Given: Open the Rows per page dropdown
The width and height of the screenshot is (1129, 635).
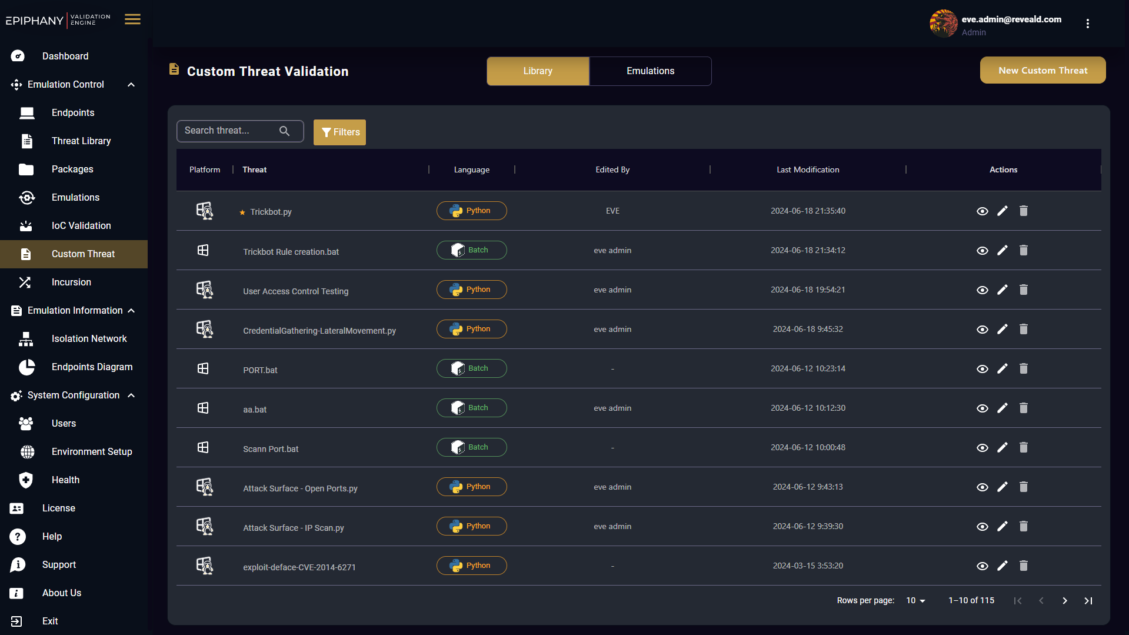Looking at the screenshot, I should point(915,600).
